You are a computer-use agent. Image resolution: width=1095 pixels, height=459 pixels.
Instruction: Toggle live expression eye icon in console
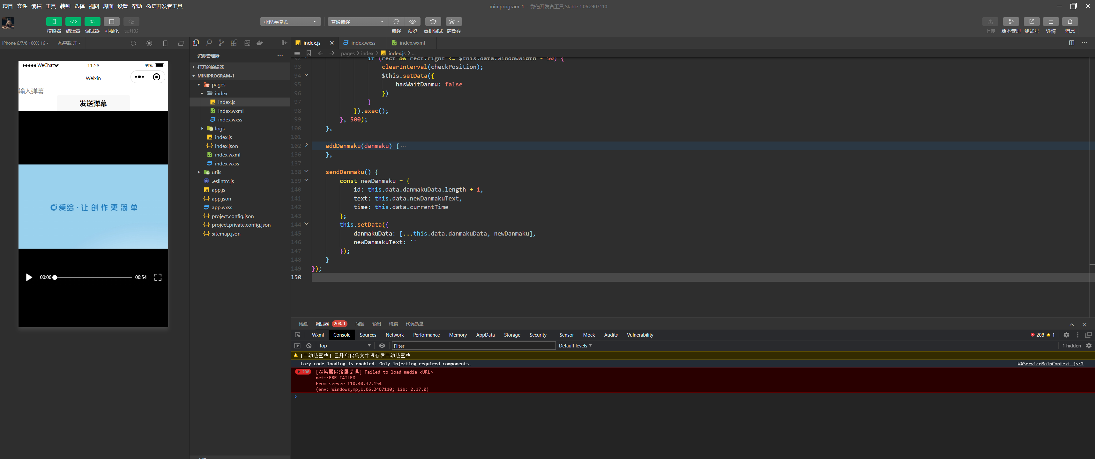pos(382,346)
